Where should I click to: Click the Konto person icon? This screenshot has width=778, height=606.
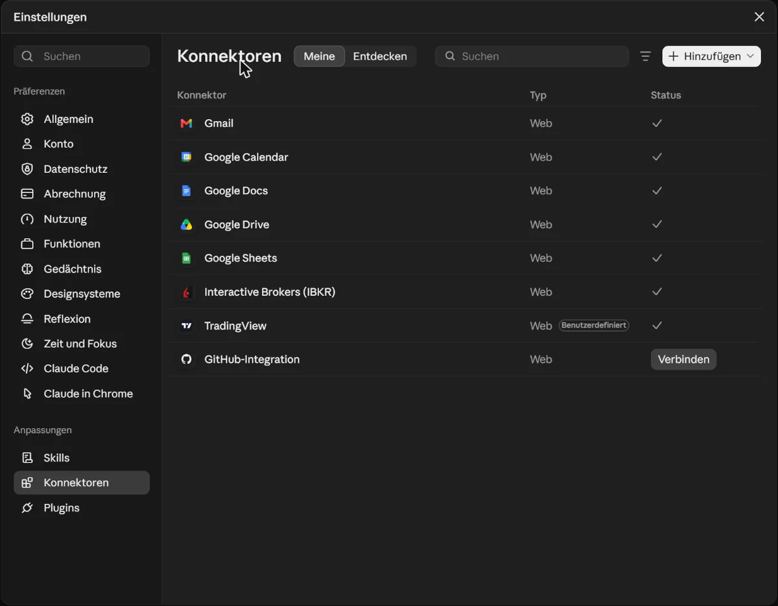click(27, 144)
